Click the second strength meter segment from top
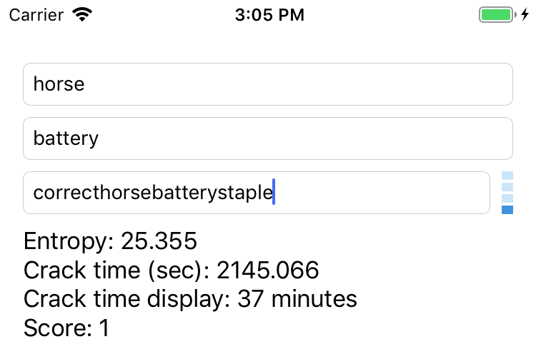Screen dimensions: 536x364 507,187
